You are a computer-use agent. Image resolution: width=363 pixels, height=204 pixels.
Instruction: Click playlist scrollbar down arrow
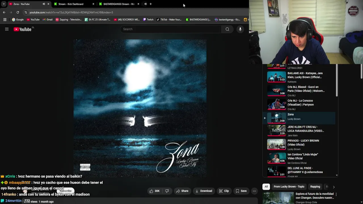(x=337, y=175)
